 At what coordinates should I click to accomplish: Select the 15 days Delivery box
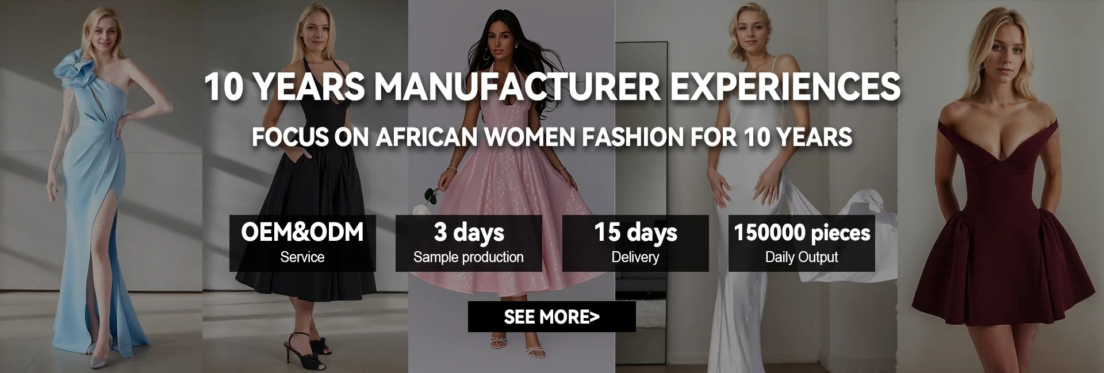click(x=635, y=243)
